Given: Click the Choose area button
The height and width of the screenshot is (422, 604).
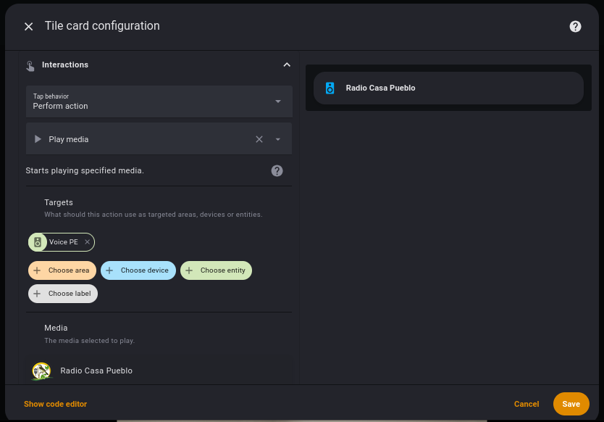Looking at the screenshot, I should (x=62, y=270).
